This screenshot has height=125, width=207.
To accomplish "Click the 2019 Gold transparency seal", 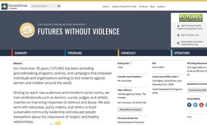I will (27, 30).
